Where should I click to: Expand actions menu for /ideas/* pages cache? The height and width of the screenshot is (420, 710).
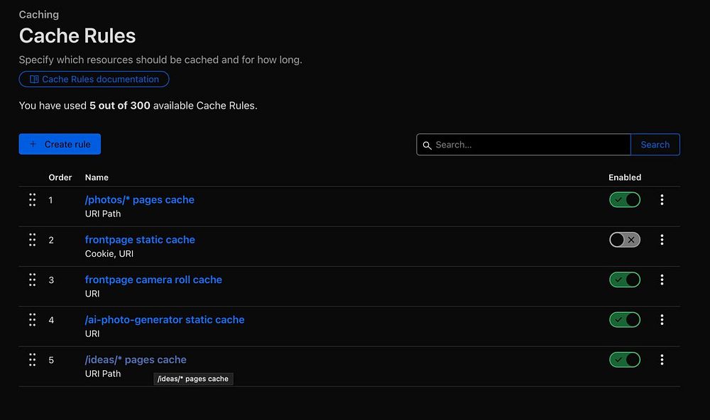coord(662,360)
